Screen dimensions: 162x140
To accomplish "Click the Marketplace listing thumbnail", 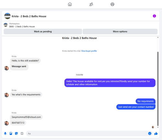I will [6, 25].
